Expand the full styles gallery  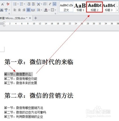(x=117, y=10)
